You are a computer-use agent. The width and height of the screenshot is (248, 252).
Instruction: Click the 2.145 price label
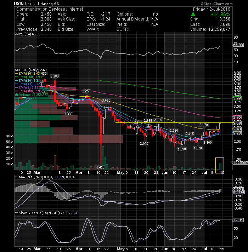coord(190,133)
